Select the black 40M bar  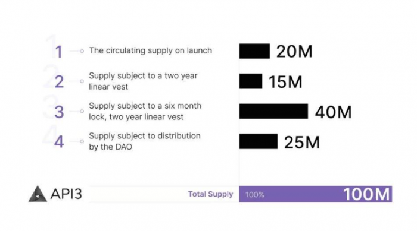[x=273, y=111]
